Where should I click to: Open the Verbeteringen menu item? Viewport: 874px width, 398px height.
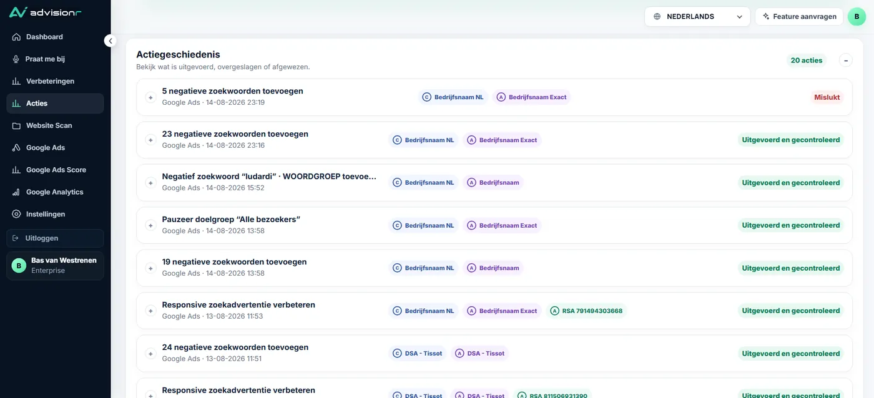point(55,81)
